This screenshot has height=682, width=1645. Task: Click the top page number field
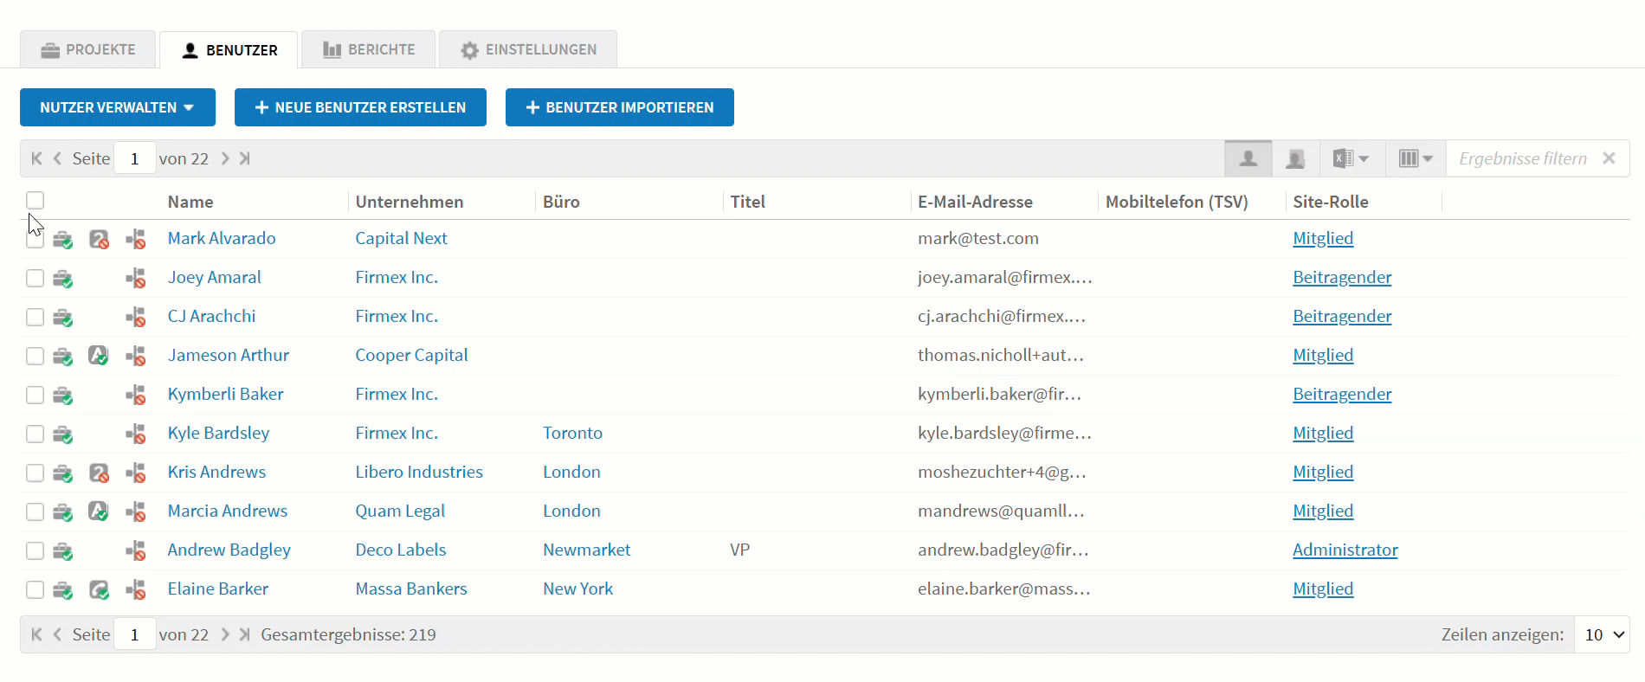tap(134, 158)
